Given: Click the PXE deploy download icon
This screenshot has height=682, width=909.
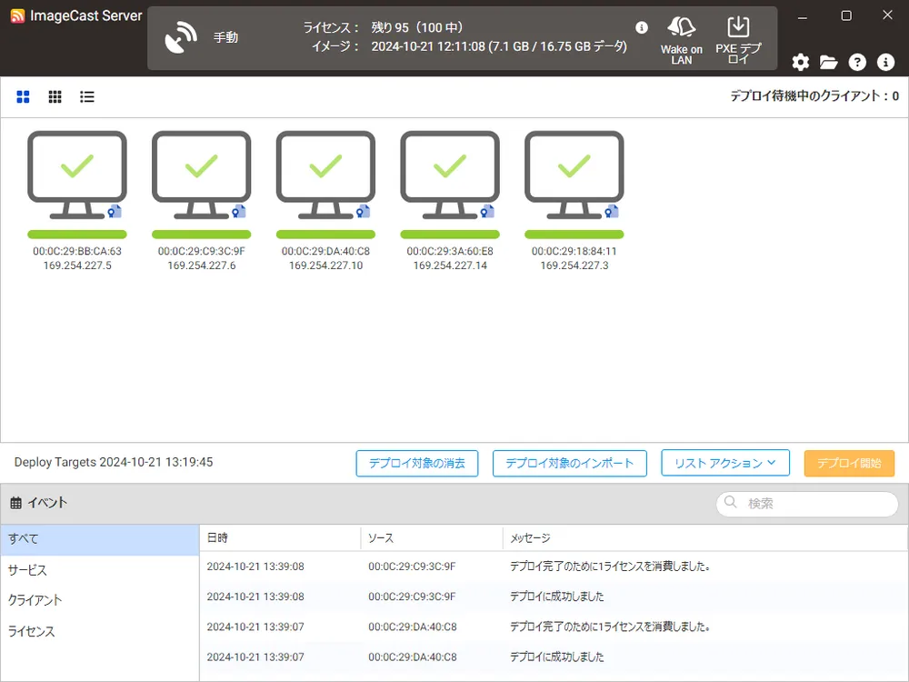Looking at the screenshot, I should click(x=738, y=27).
